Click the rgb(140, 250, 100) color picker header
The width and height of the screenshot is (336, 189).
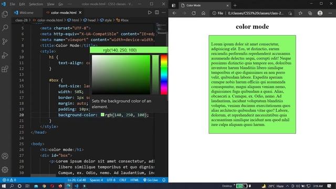[x=129, y=50]
